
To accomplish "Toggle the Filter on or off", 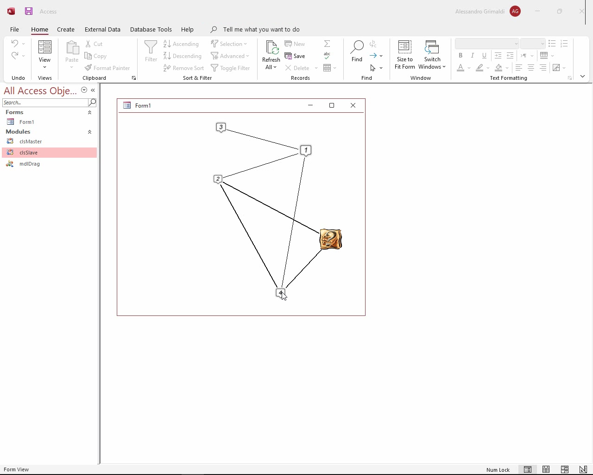I will tap(230, 68).
